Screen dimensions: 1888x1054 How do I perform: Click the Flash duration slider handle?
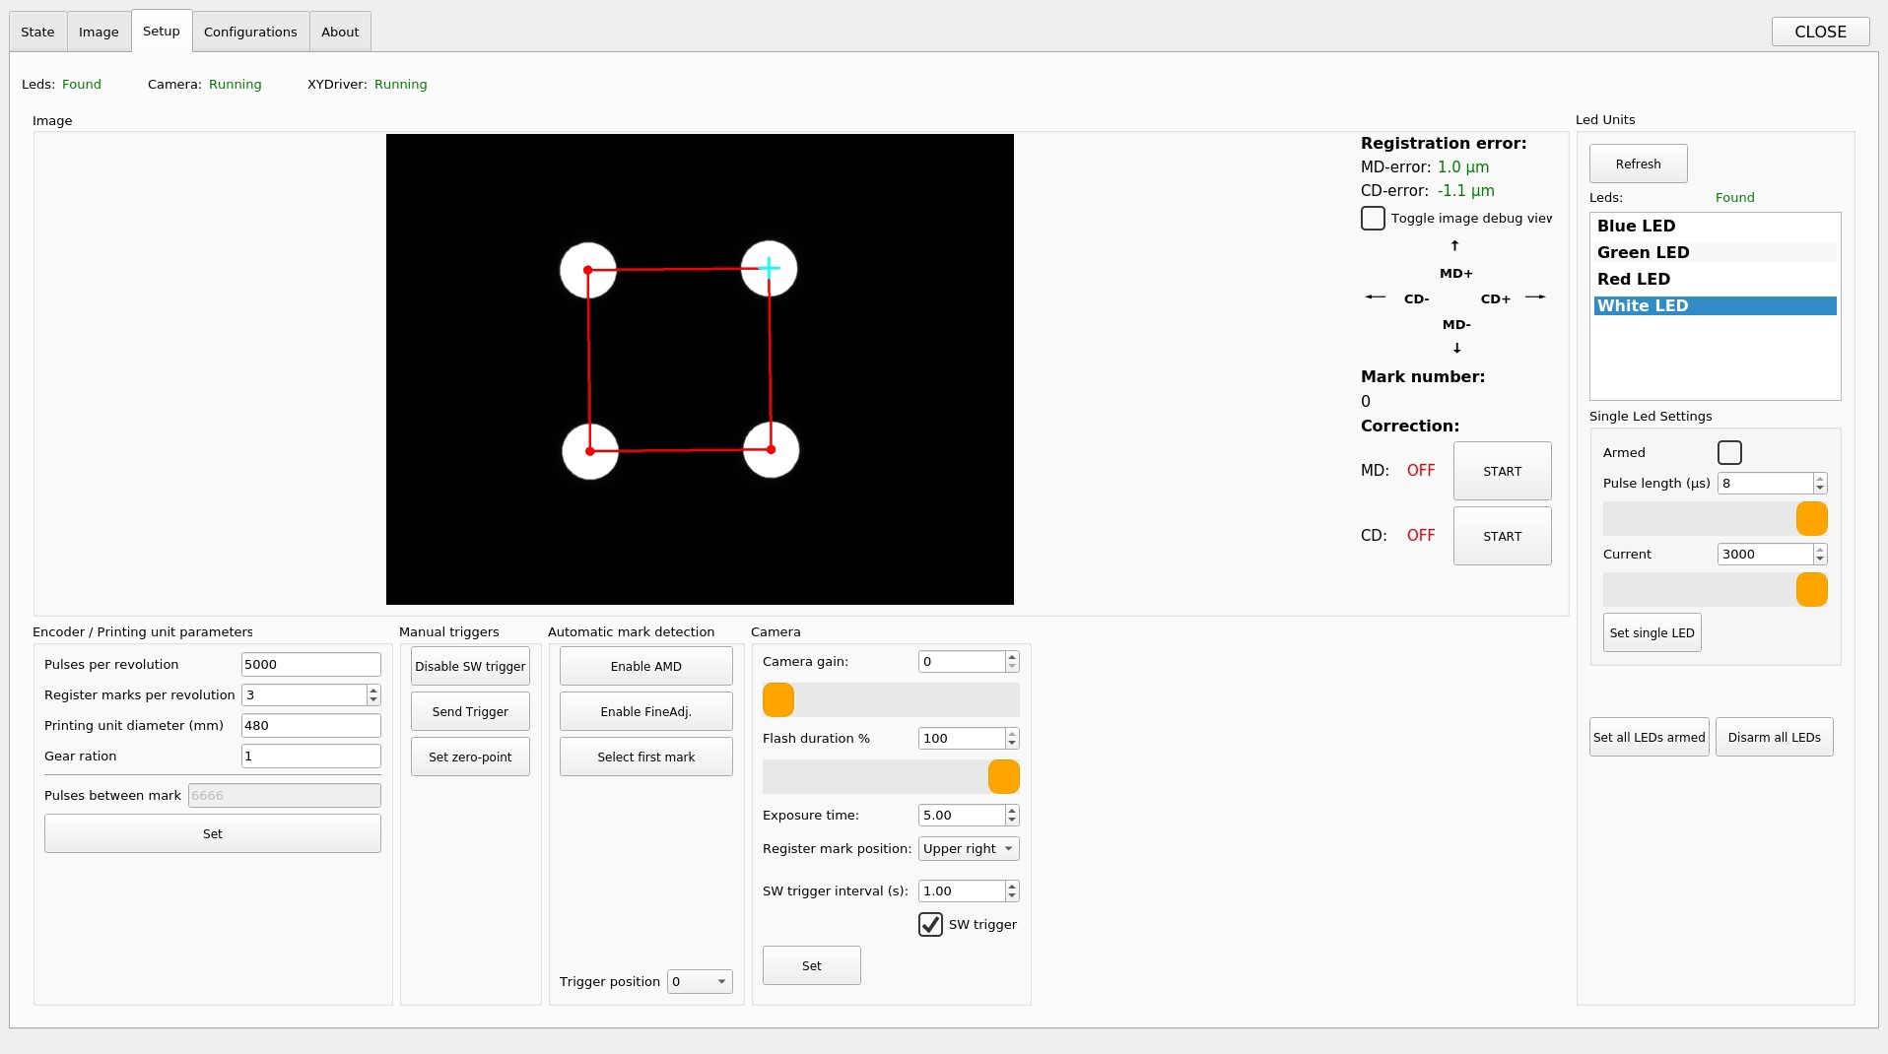tap(1003, 777)
